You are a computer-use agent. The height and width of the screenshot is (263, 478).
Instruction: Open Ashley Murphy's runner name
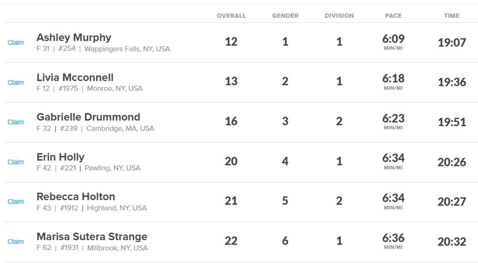74,37
